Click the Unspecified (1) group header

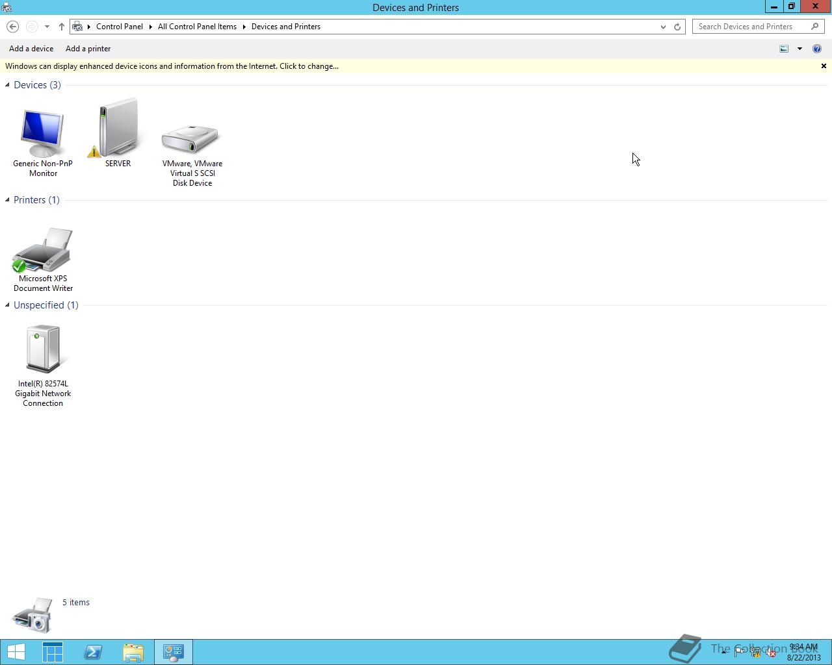[x=46, y=305]
